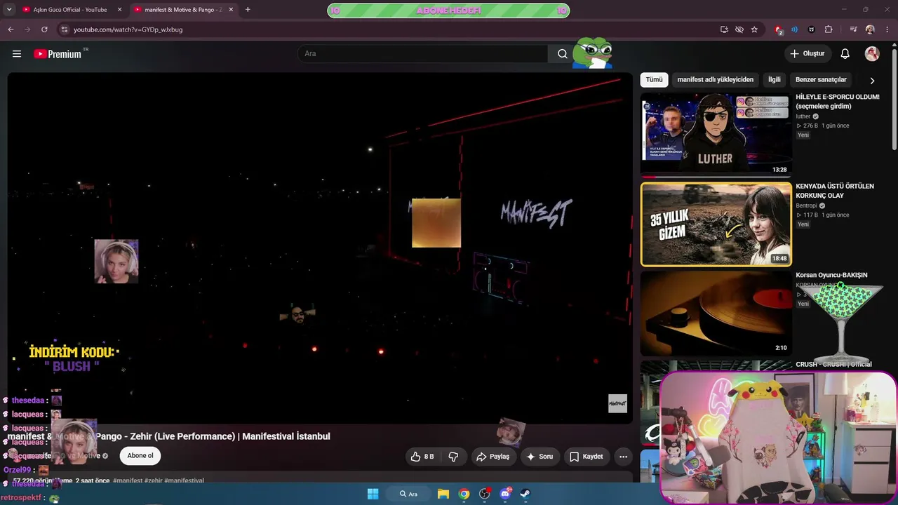Screen dimensions: 898x505
Task: Click the crossed-out eye icon in address bar
Action: (739, 29)
